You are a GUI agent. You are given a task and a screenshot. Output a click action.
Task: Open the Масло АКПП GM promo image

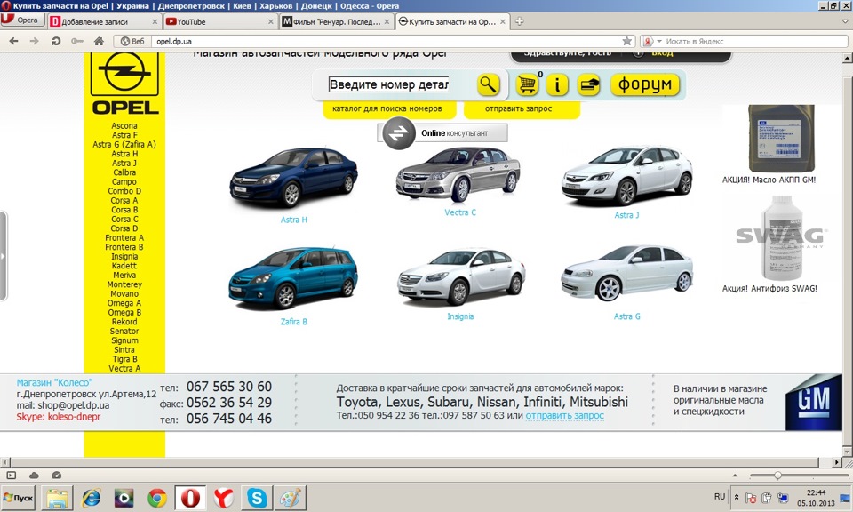[781, 139]
